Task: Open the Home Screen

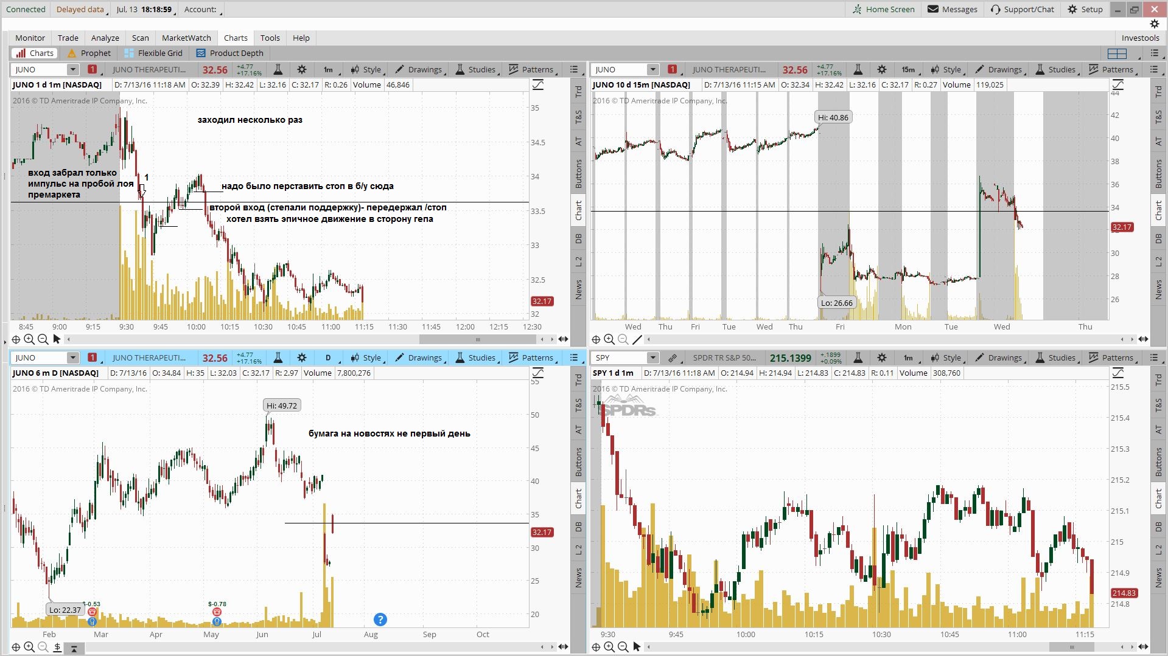Action: point(883,9)
